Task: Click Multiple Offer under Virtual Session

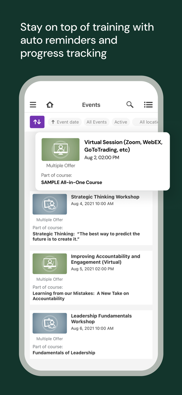Action: tap(61, 165)
